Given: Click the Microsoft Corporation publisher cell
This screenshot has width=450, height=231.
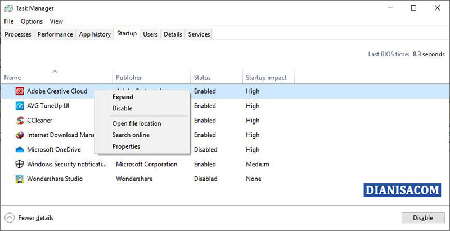Looking at the screenshot, I should [x=147, y=165].
